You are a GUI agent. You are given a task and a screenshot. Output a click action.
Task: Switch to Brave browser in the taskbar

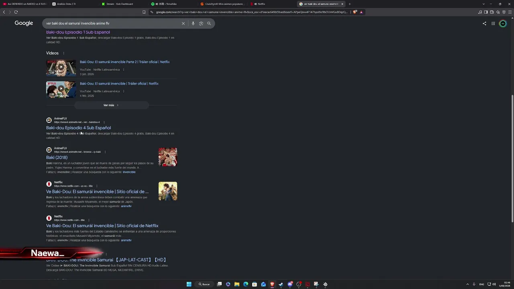(x=272, y=284)
